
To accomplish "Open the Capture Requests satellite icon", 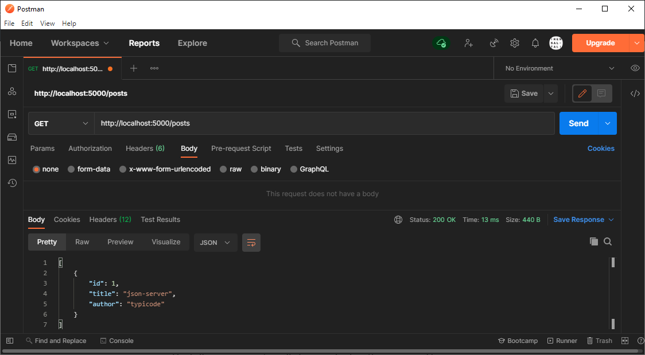I will (494, 43).
